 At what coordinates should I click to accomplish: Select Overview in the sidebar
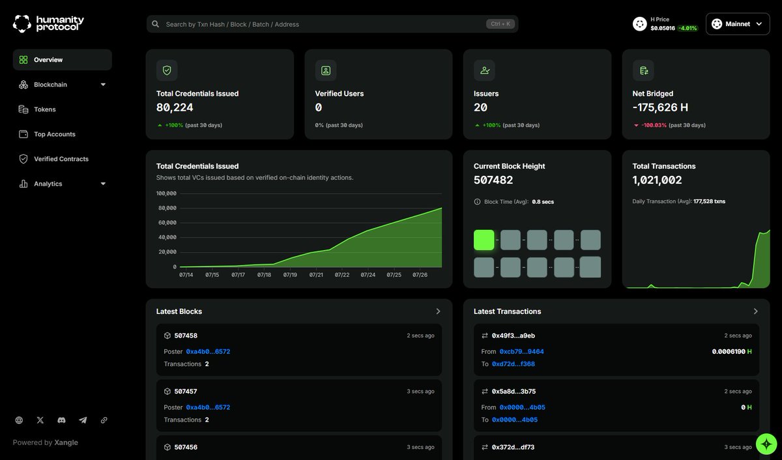pos(63,60)
